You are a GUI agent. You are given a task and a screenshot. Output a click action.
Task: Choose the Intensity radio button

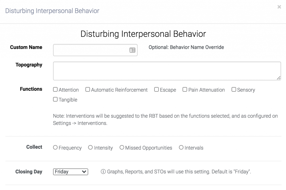point(90,147)
